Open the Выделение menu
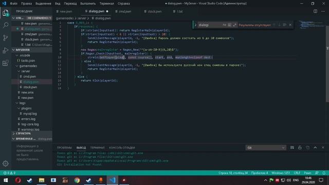Viewport: 329px width, 185px height. [x=43, y=4]
